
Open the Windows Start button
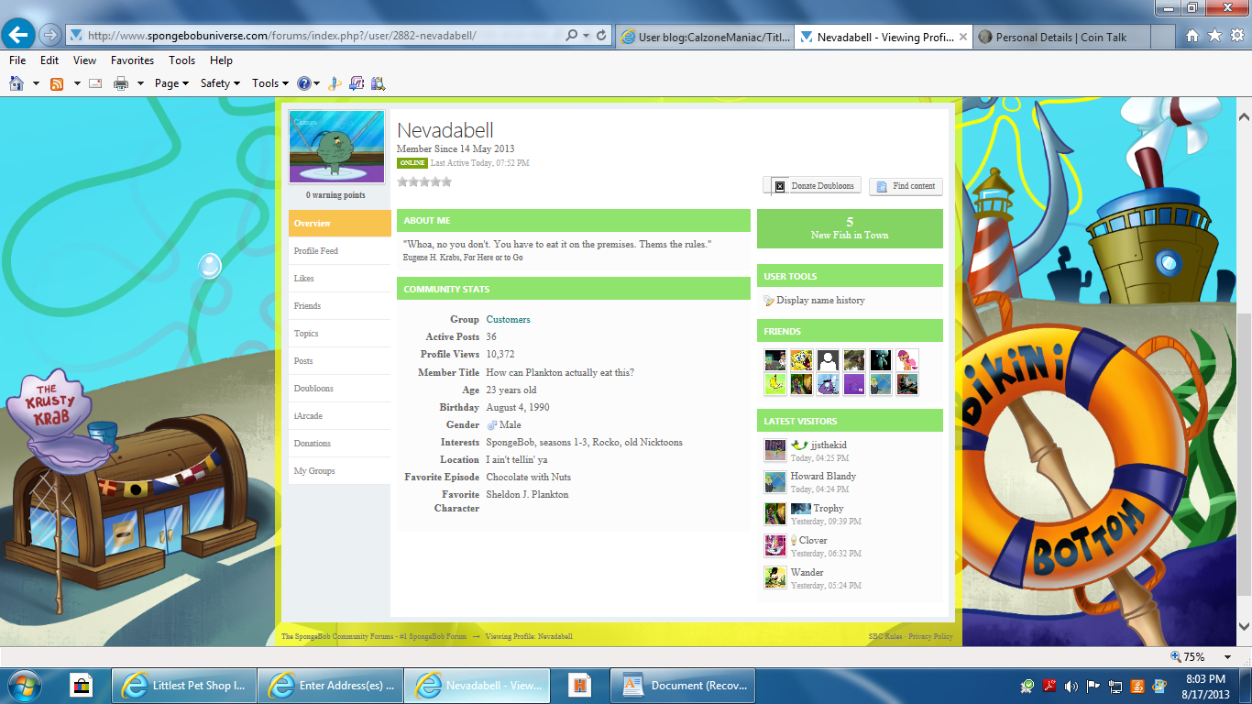click(x=25, y=685)
